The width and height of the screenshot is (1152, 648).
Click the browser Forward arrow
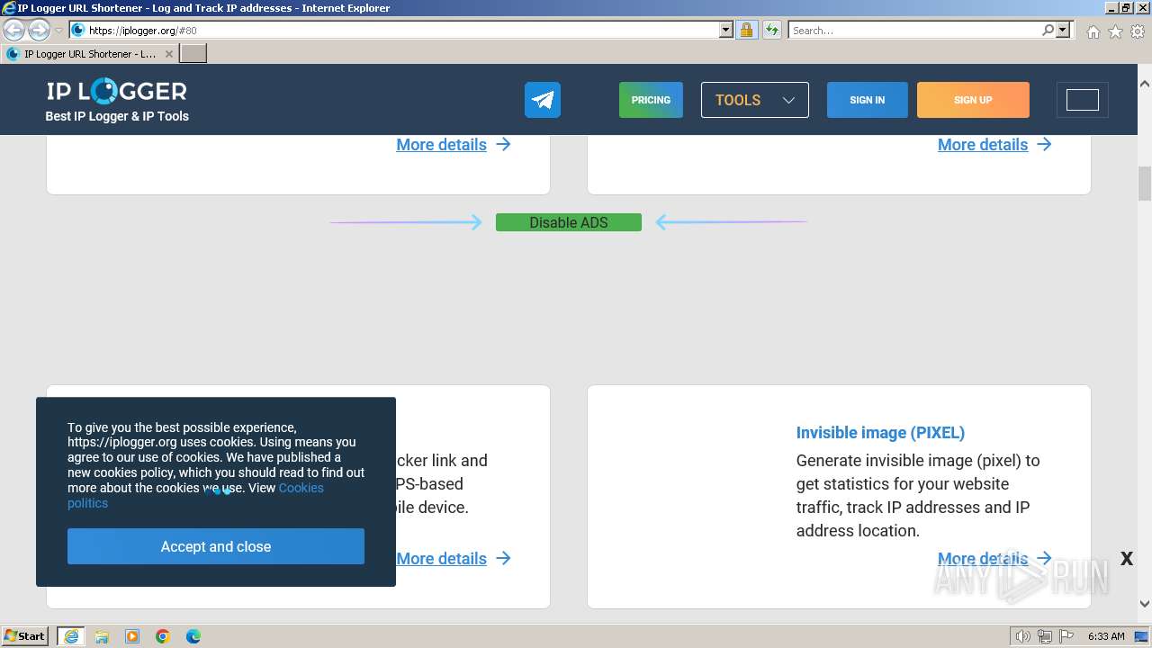point(39,30)
